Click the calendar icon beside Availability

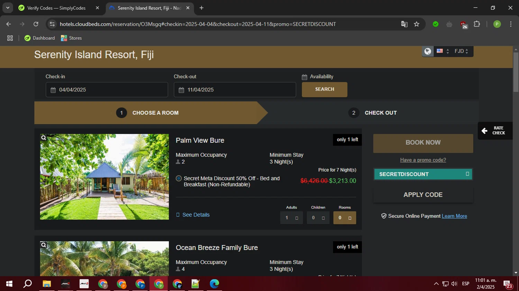304,77
